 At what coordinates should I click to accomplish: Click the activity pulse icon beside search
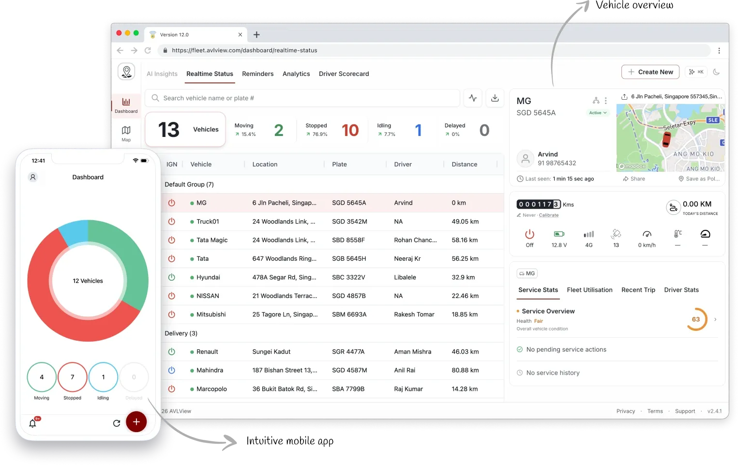(473, 98)
